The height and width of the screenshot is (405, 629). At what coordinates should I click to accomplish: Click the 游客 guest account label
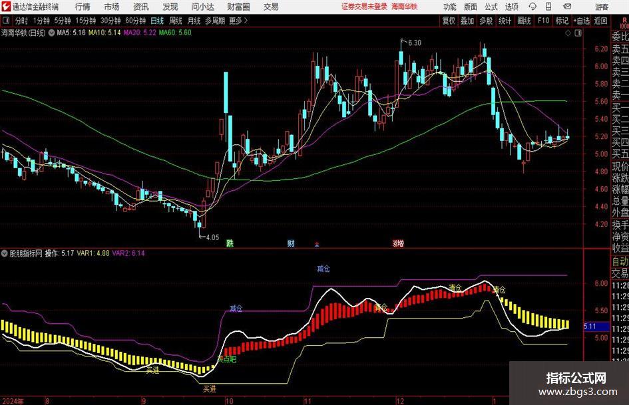(x=601, y=7)
